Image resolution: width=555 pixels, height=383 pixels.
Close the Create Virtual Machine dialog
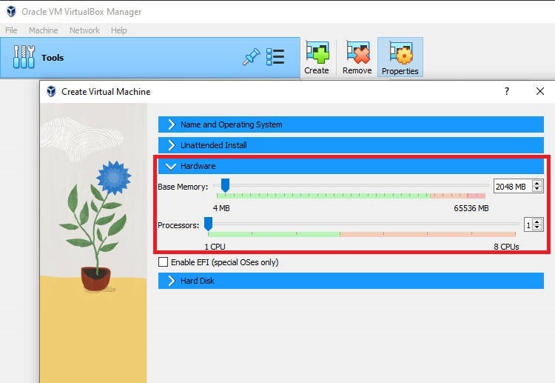tap(539, 91)
